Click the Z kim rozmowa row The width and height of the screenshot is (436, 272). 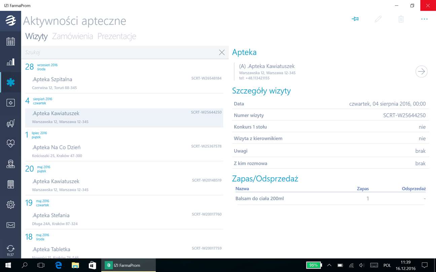click(330, 163)
